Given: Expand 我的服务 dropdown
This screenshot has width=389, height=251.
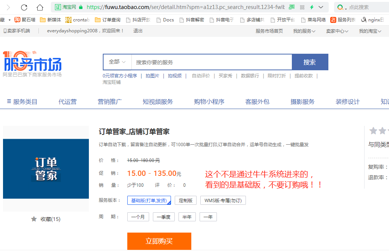Looking at the screenshot, I should tap(304, 31).
